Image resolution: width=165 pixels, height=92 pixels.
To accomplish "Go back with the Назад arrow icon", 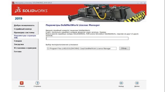I will pos(121,83).
